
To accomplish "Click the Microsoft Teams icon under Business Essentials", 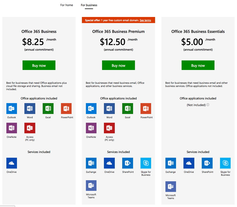I will pyautogui.click(x=170, y=186).
